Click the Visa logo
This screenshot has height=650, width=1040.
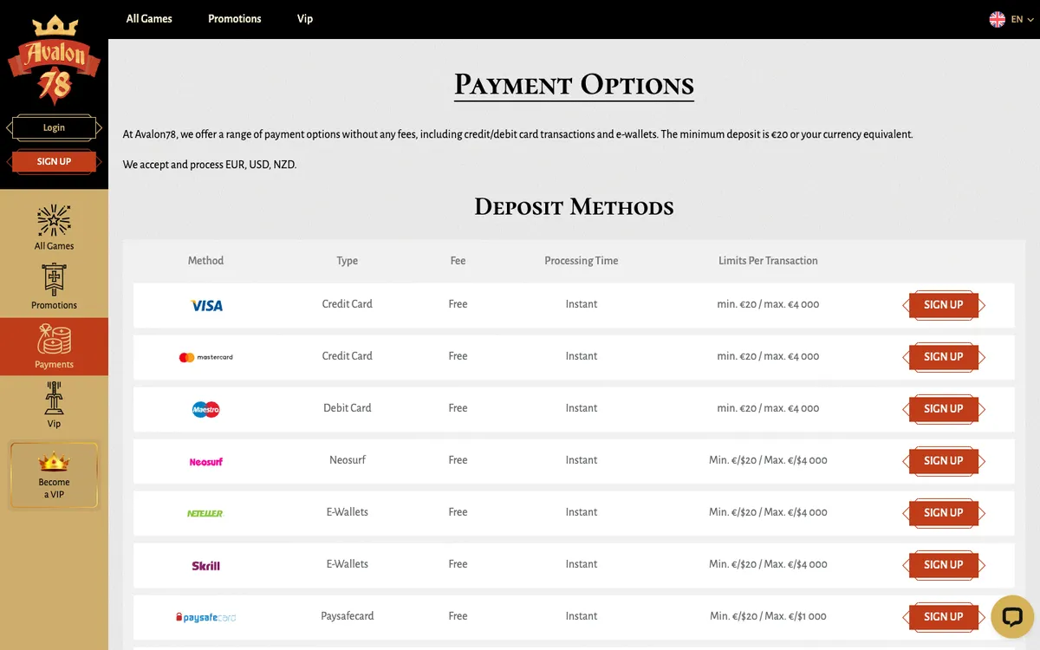pyautogui.click(x=206, y=305)
